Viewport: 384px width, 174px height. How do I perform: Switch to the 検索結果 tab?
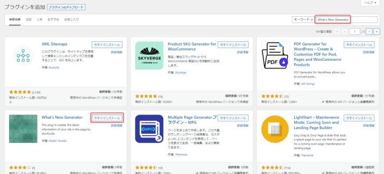pos(15,20)
